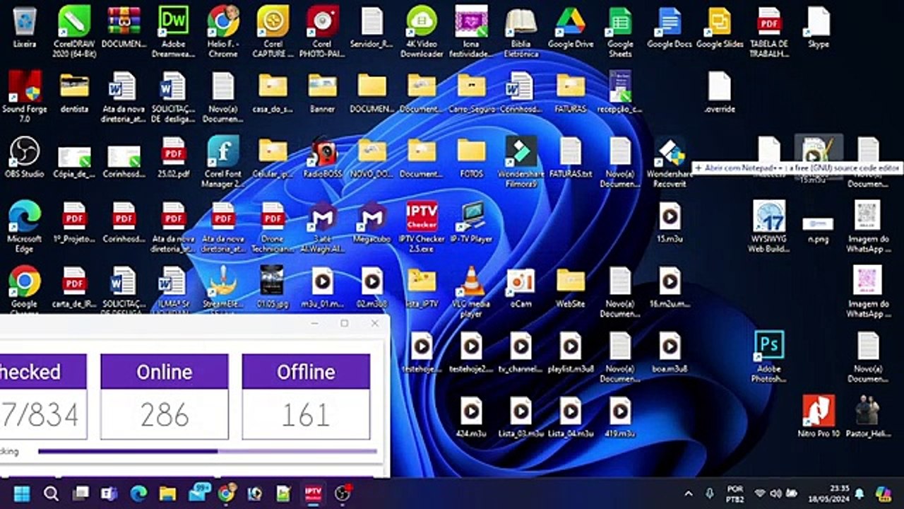Open Sound Forge 7.0 shortcut
Screen dimensions: 904x509
[25, 97]
